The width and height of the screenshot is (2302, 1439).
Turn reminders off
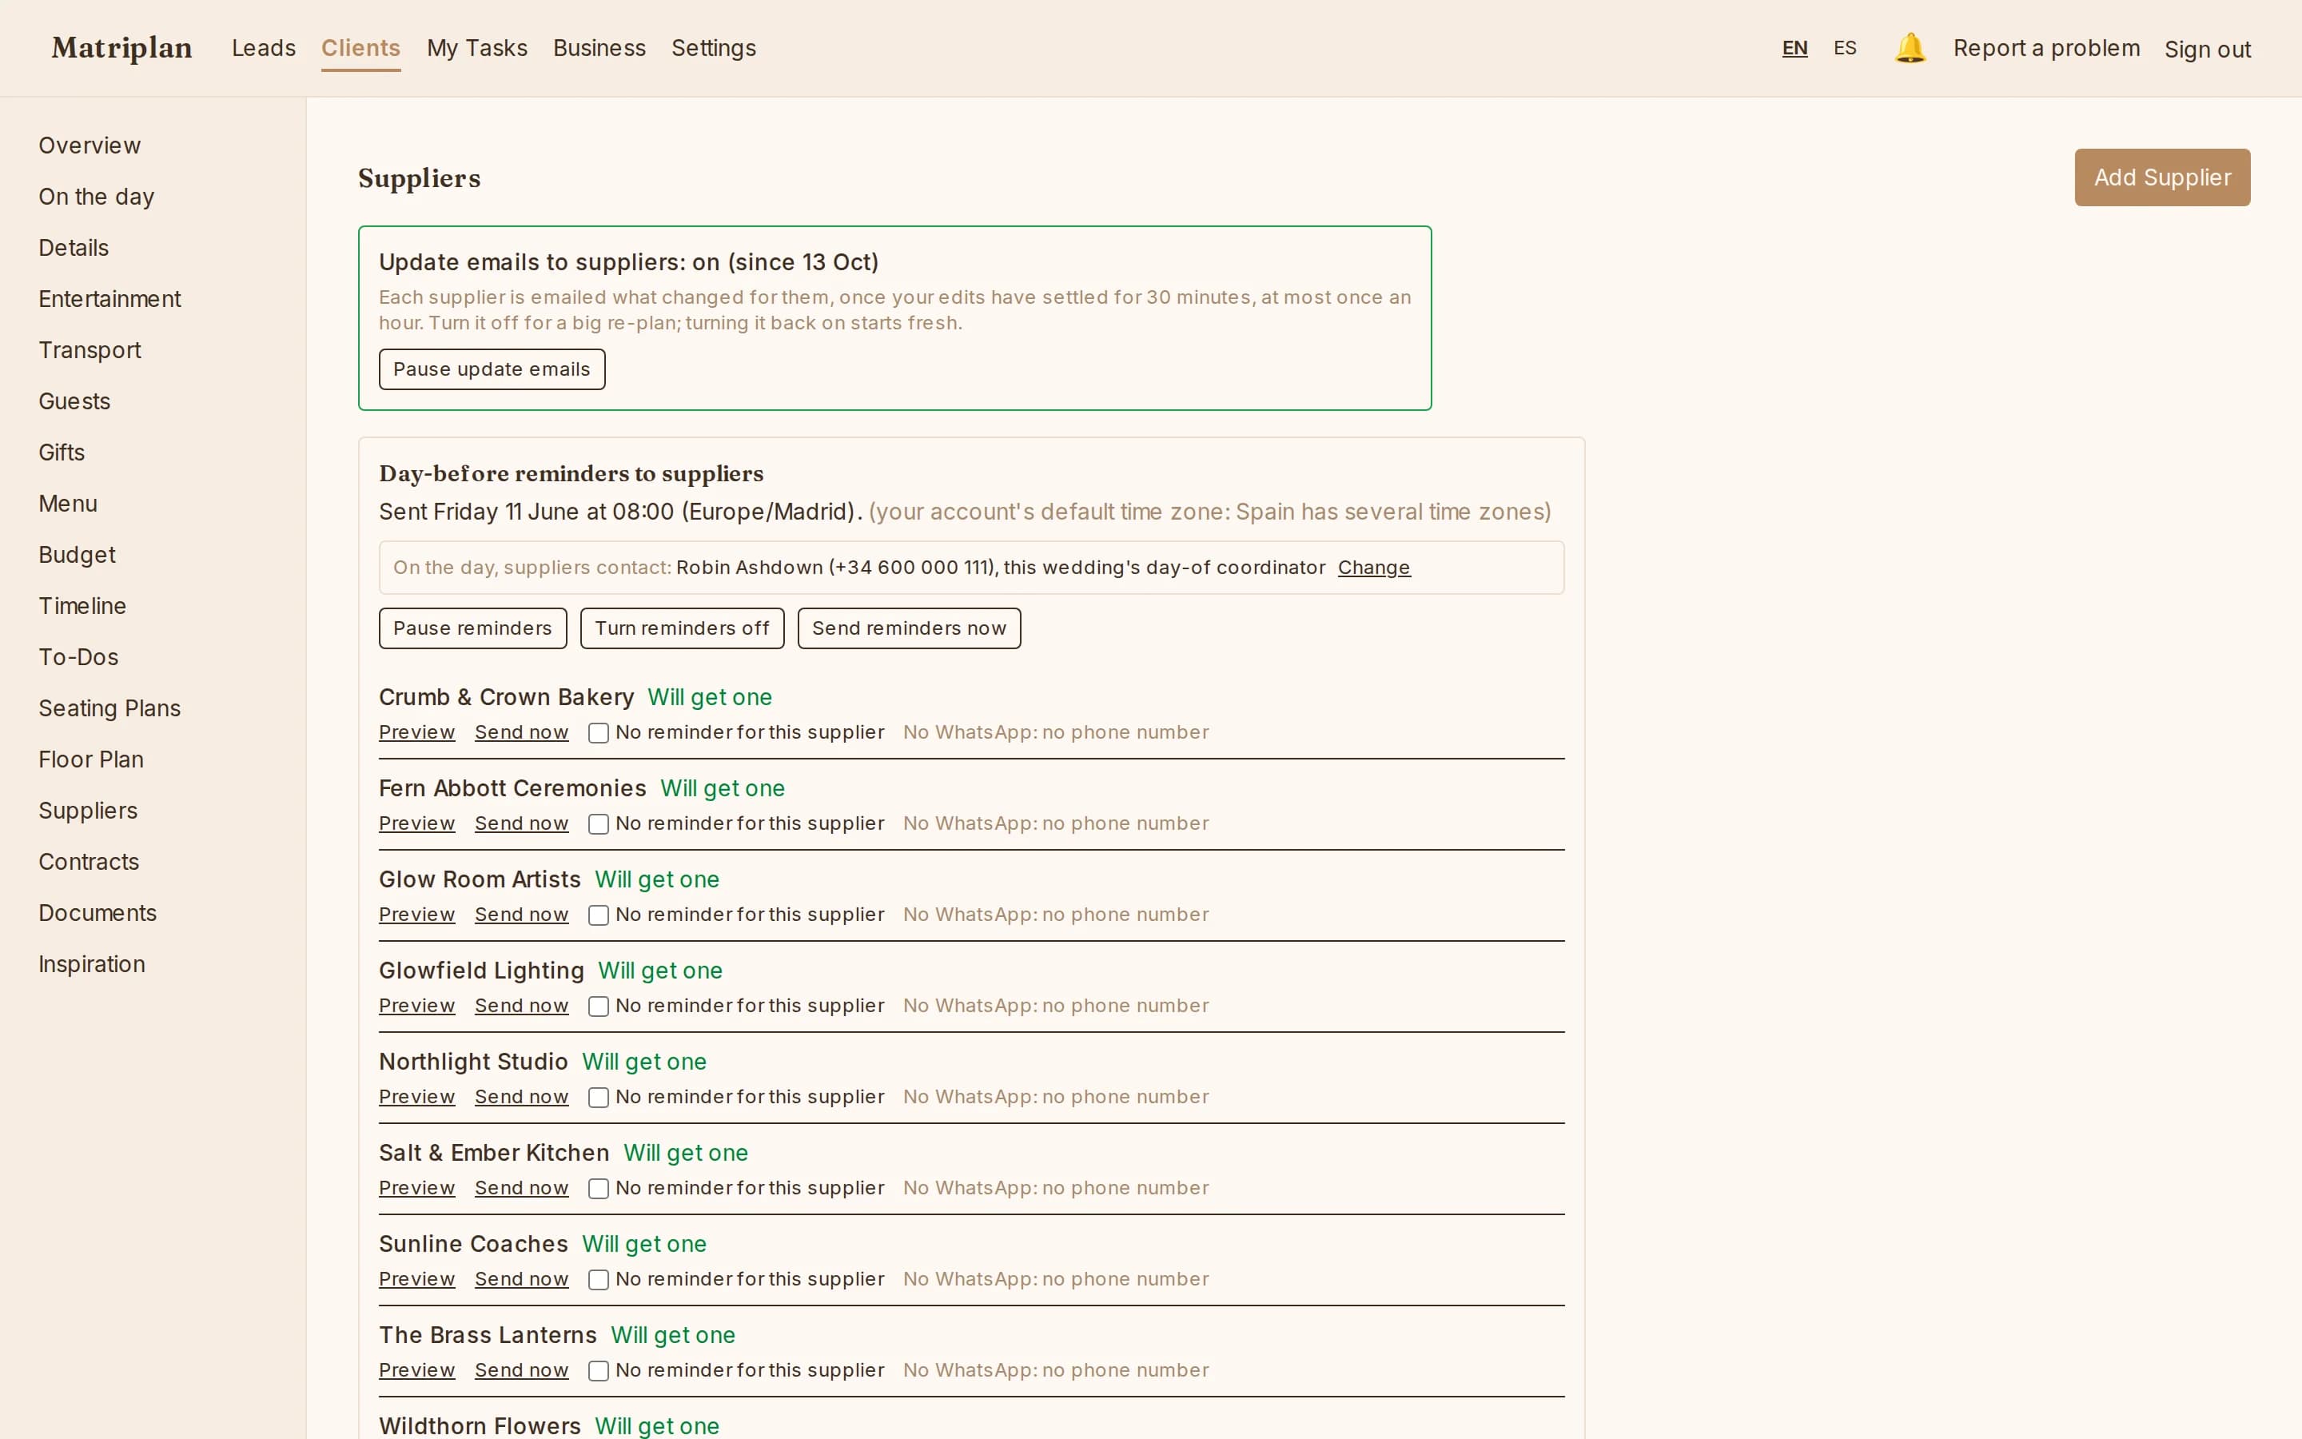(x=682, y=628)
